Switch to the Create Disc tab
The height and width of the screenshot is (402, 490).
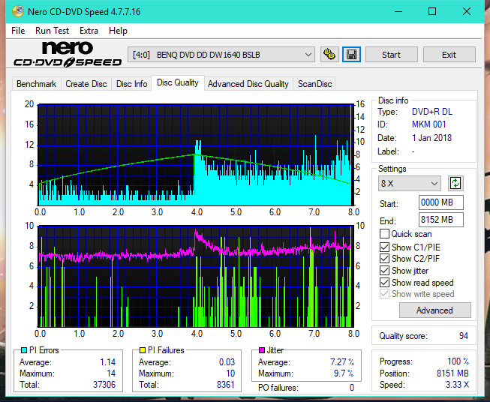point(86,84)
